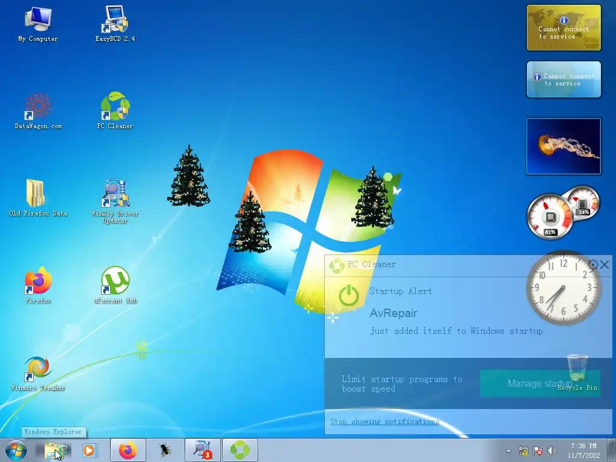Click the memory gauge showing 24%
This screenshot has width=616, height=462.
point(583,203)
